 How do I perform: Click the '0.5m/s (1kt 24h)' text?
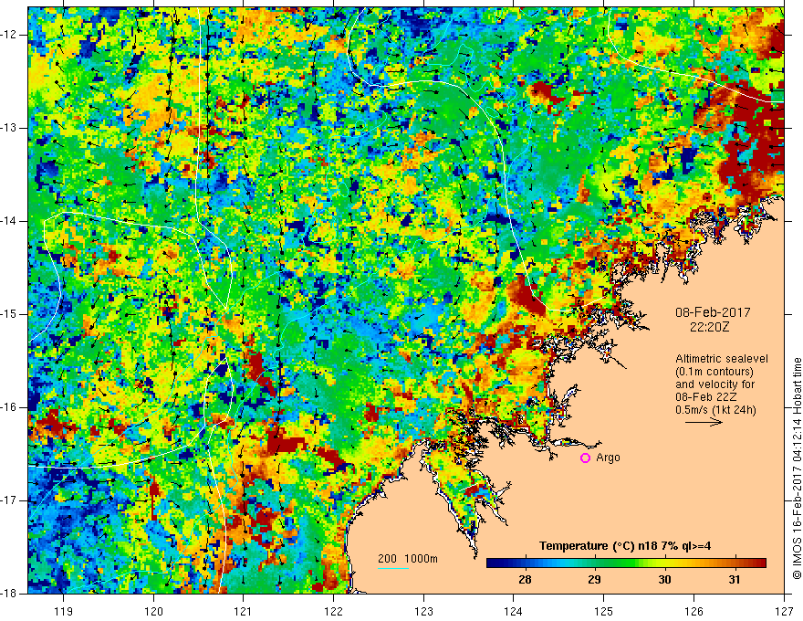tap(716, 410)
